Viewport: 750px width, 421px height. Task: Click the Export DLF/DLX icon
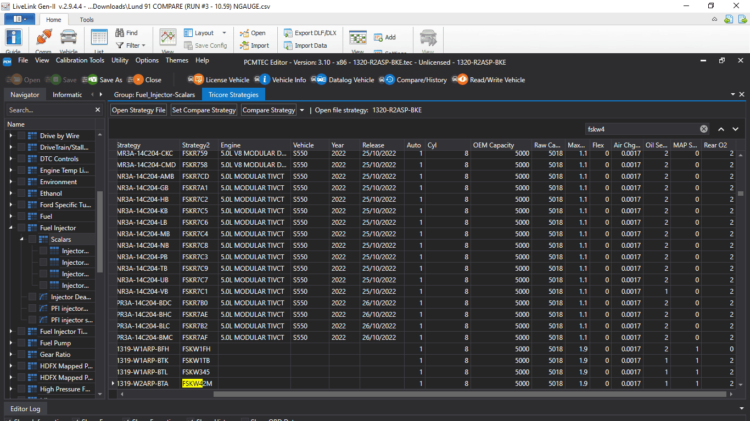click(x=288, y=33)
